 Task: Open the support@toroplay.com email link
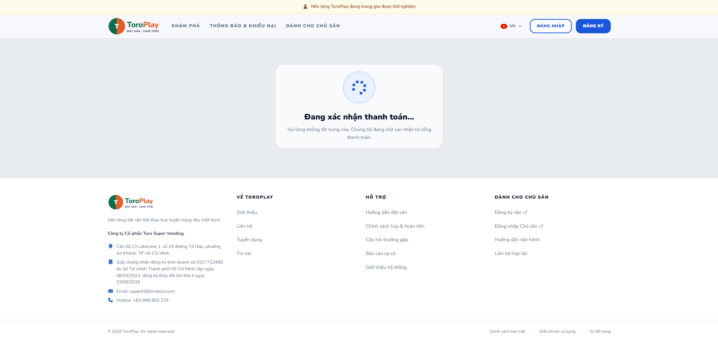(152, 291)
